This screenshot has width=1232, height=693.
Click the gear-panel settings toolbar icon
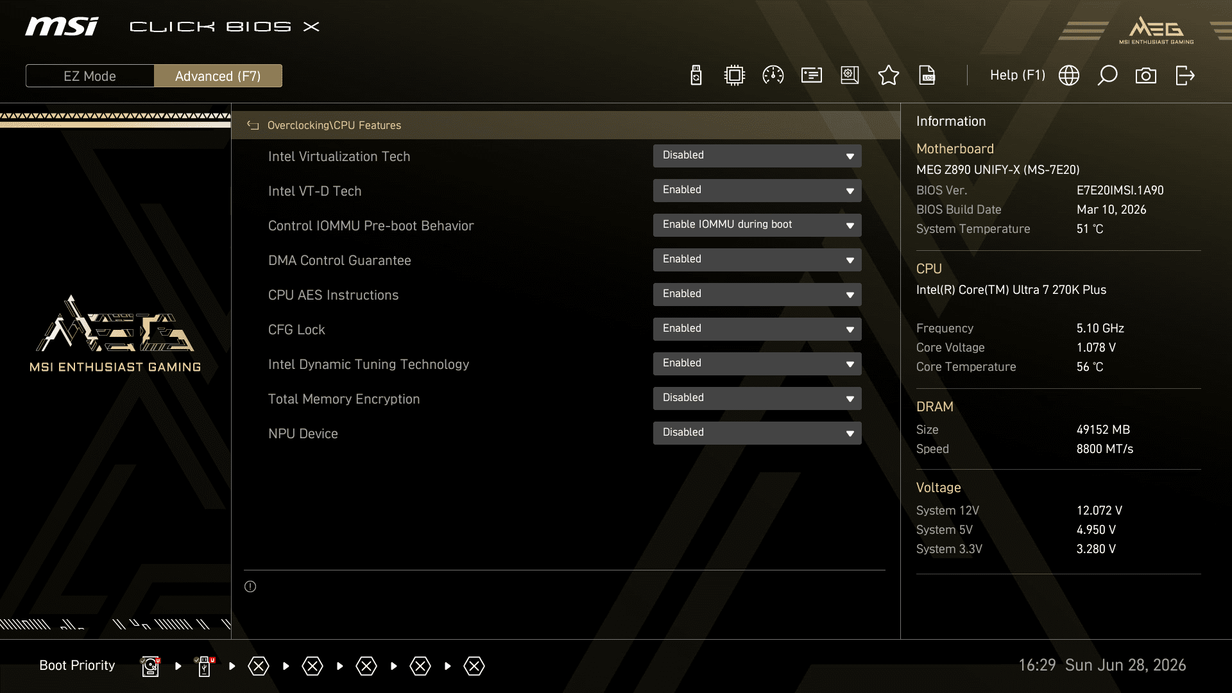(x=850, y=76)
